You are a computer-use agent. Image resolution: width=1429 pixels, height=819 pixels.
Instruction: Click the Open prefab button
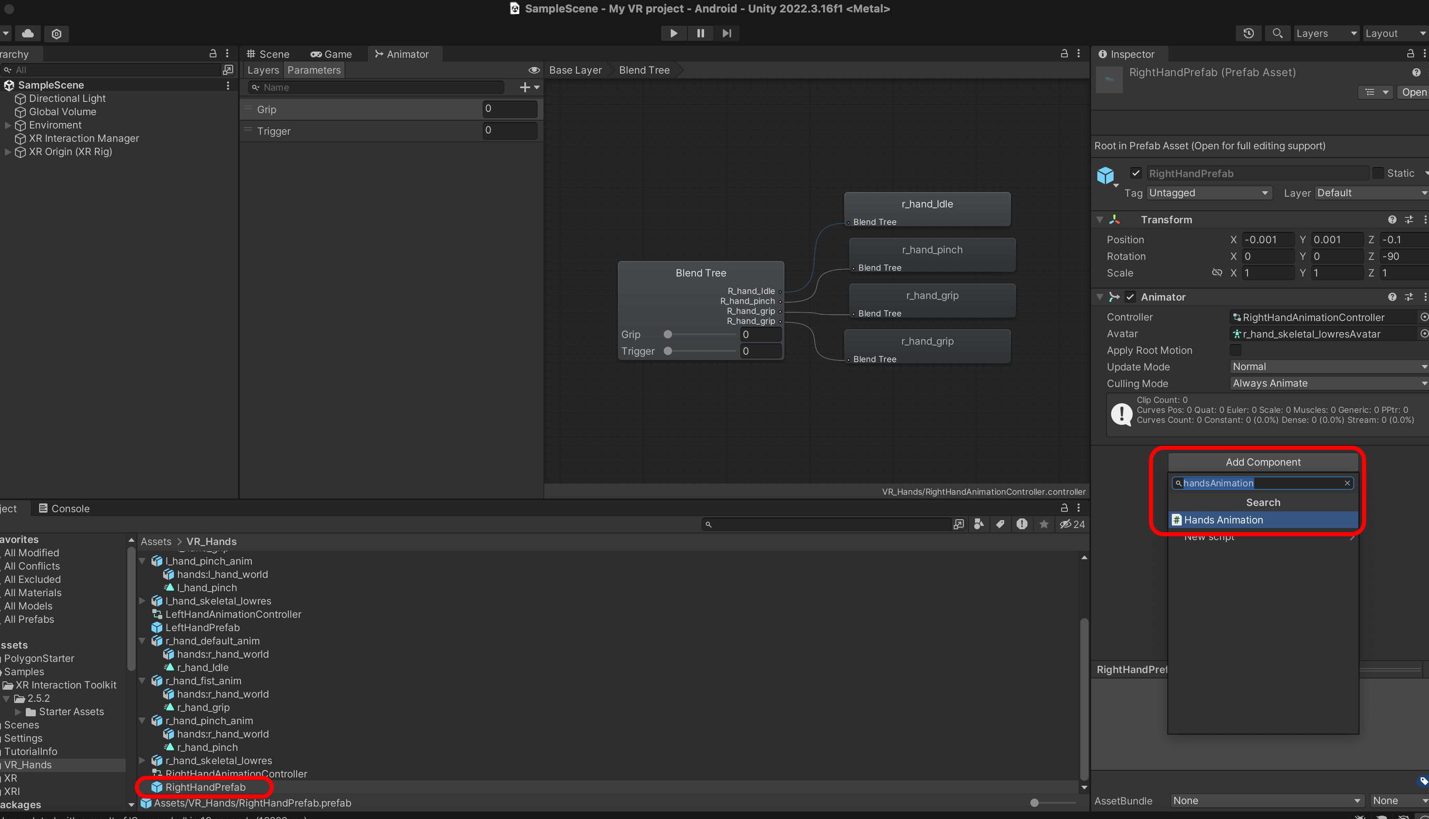[1413, 92]
